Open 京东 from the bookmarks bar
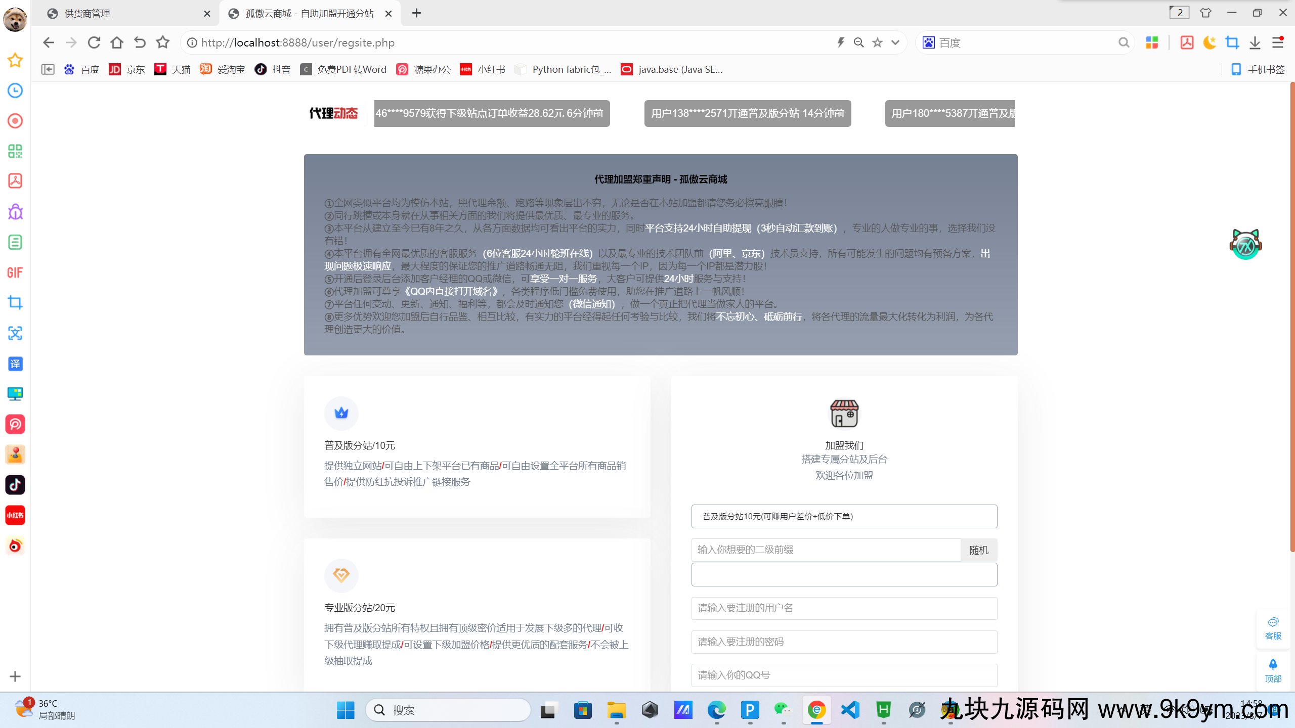This screenshot has width=1295, height=728. coord(127,69)
